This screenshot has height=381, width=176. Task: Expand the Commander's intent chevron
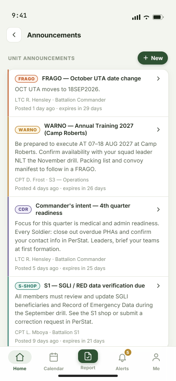(x=158, y=209)
